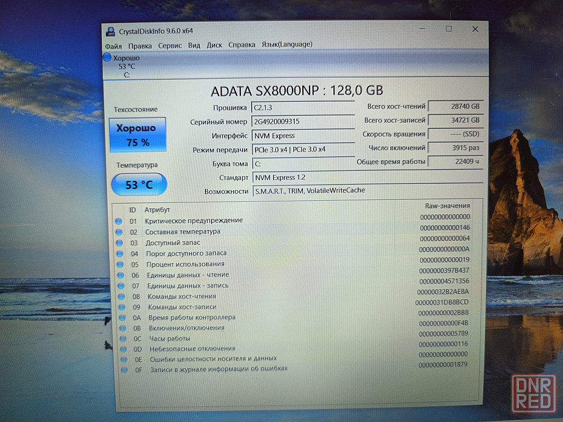Click the Raw-значения column header
The width and height of the screenshot is (563, 422).
[x=447, y=205]
